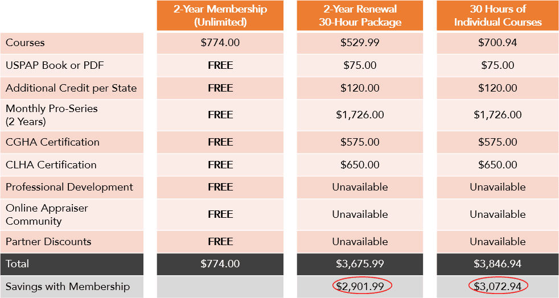Select the Monthly Pro-Series (2 Years) label
Image resolution: width=559 pixels, height=298 pixels.
pos(51,115)
